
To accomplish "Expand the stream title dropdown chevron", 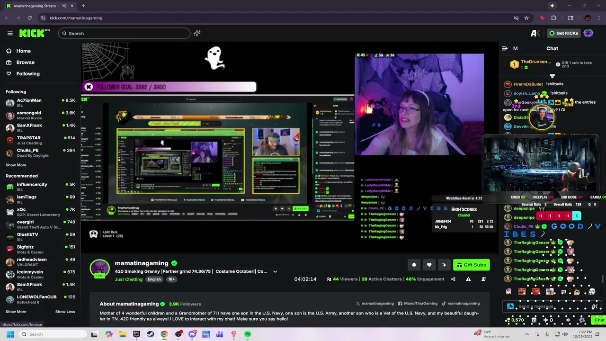I will tap(275, 272).
